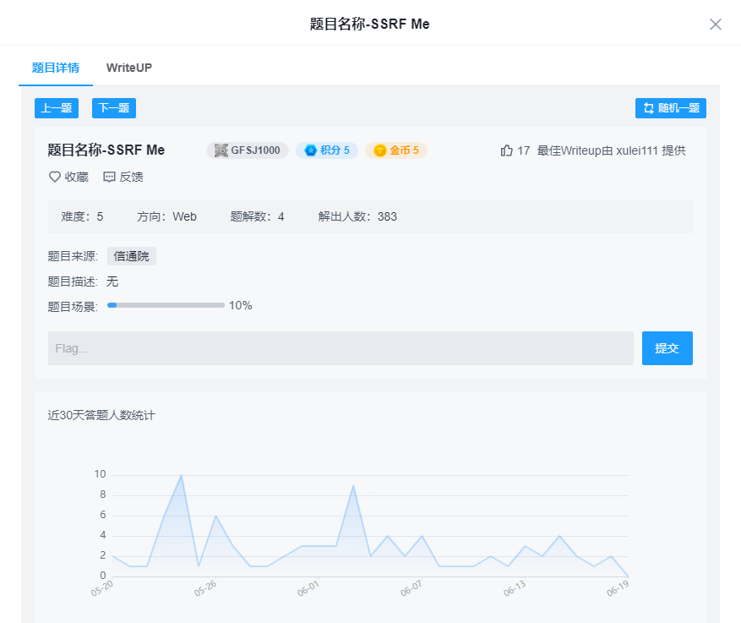Image resolution: width=741 pixels, height=623 pixels.
Task: Click the 06-07 chart date label
Action: 411,588
